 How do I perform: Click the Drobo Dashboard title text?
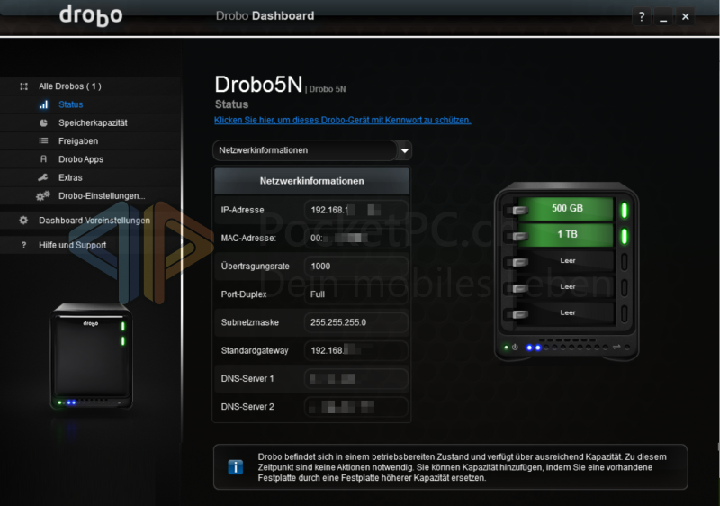click(x=265, y=15)
